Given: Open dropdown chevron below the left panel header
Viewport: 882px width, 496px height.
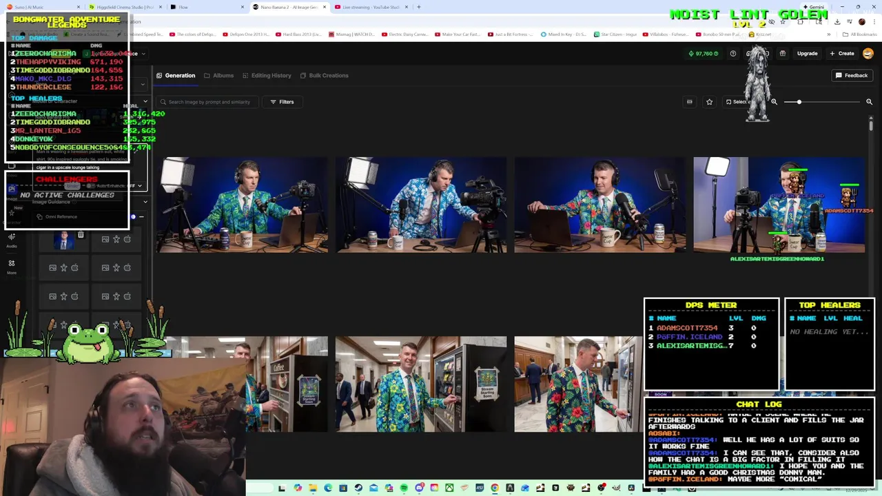Looking at the screenshot, I should 143,85.
